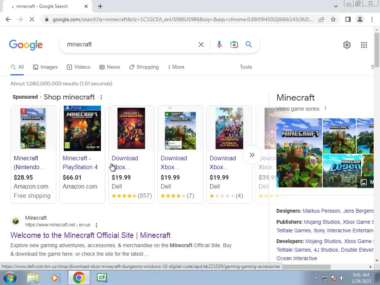
Task: Open knowledge panel more options dots
Action: coord(325,108)
